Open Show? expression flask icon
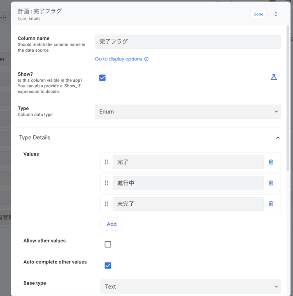Image resolution: width=293 pixels, height=296 pixels. tap(274, 77)
